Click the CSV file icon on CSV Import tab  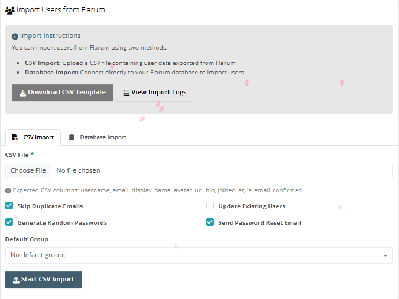coord(15,137)
